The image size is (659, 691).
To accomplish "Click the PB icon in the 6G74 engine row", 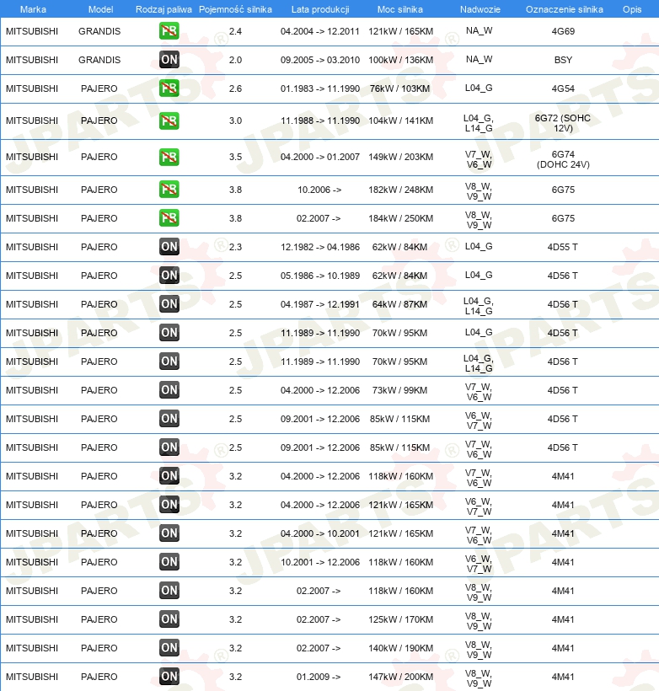I will pos(169,158).
